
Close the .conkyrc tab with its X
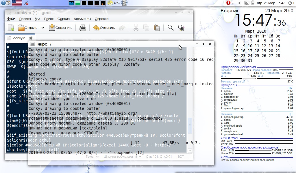click(x=31, y=38)
